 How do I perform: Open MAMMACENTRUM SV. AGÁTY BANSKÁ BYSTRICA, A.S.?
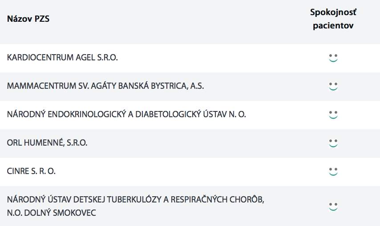105,86
